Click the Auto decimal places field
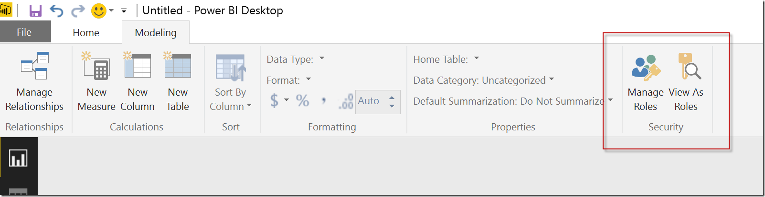Image resolution: width=765 pixels, height=197 pixels. 370,101
